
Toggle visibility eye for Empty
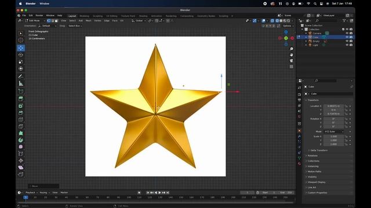pos(347,41)
